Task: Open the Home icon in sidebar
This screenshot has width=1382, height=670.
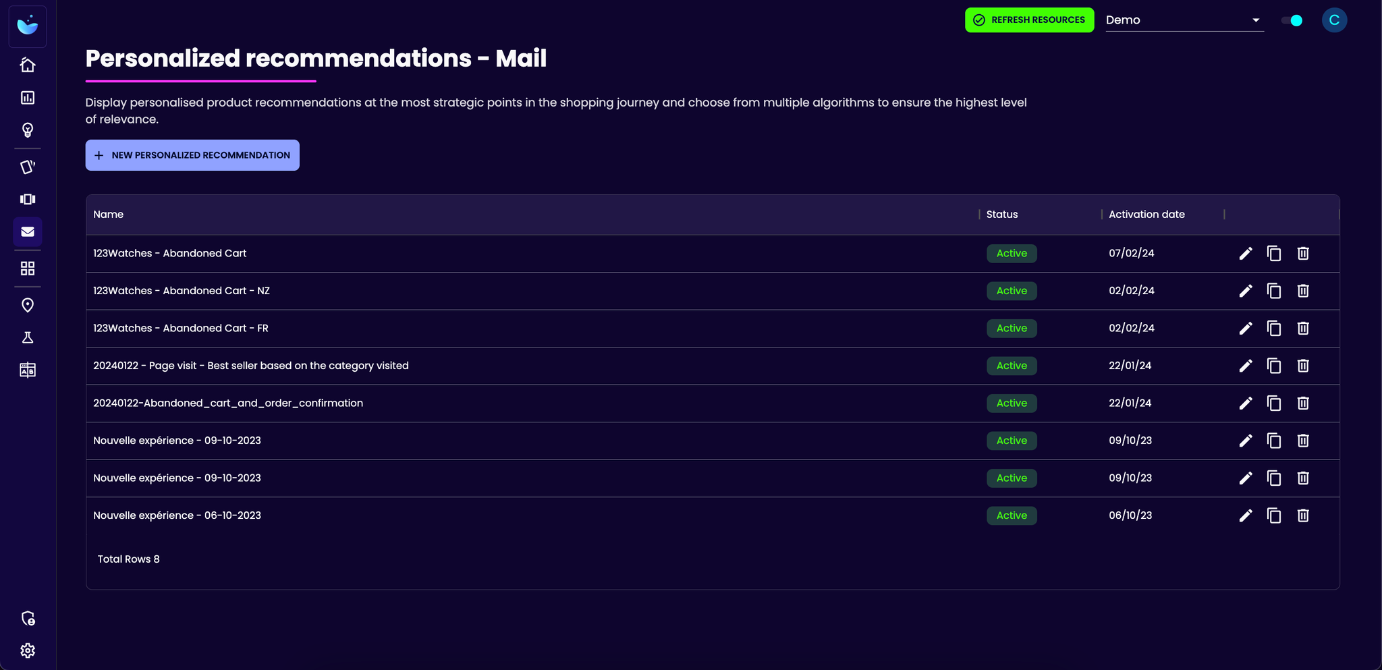Action: pos(28,65)
